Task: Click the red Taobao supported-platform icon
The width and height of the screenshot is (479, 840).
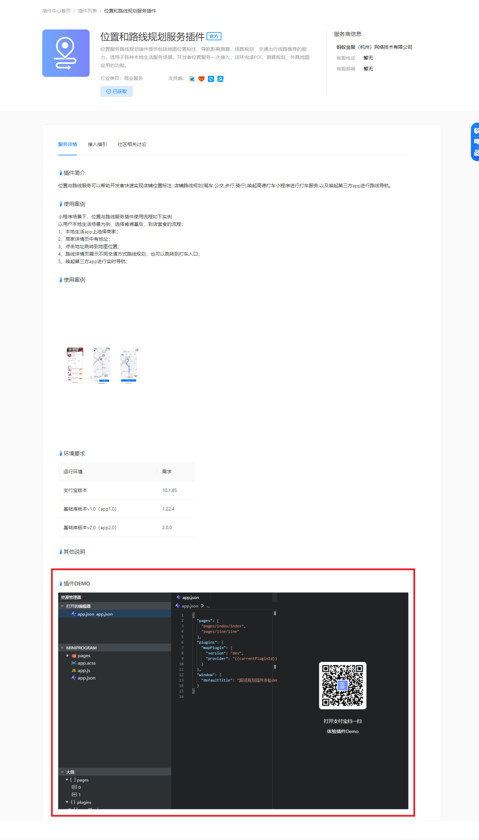Action: point(201,79)
